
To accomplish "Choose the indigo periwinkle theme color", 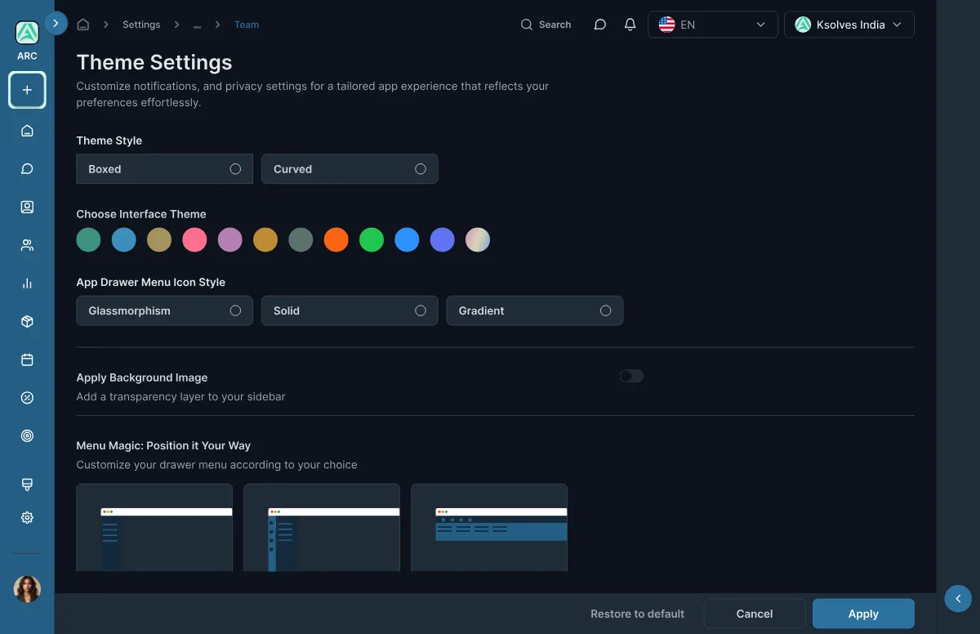I will pos(443,239).
